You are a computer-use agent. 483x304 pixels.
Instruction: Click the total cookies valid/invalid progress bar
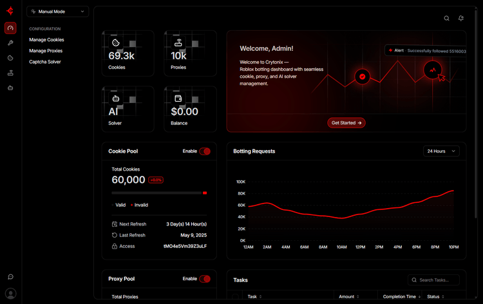click(159, 193)
